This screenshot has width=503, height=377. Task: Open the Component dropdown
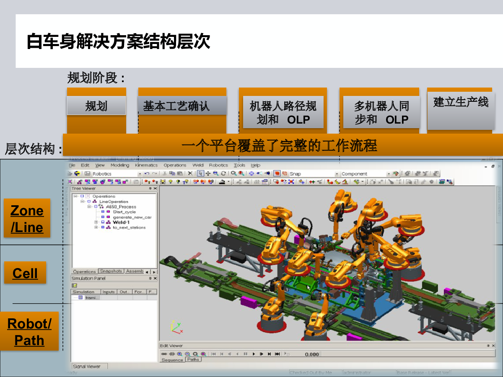389,174
